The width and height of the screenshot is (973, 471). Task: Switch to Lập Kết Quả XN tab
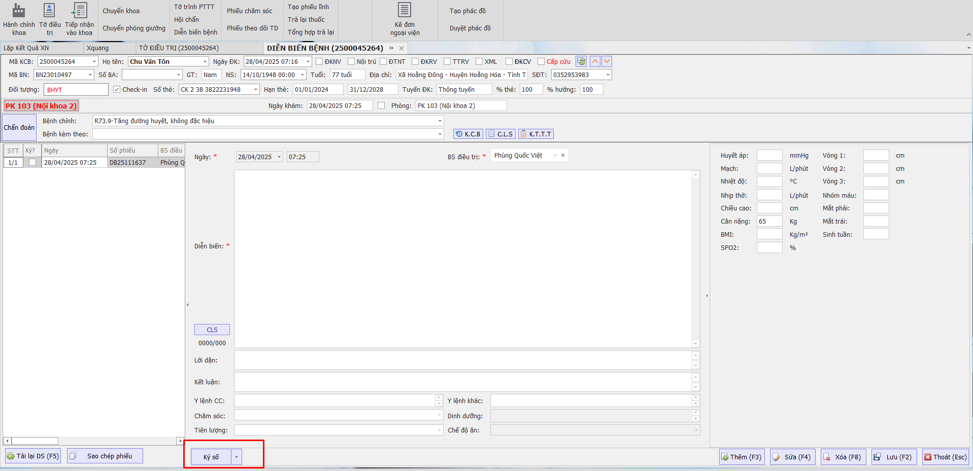pos(26,48)
